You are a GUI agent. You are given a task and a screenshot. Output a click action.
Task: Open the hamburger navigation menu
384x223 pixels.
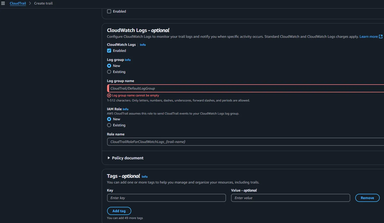[x=3, y=3]
